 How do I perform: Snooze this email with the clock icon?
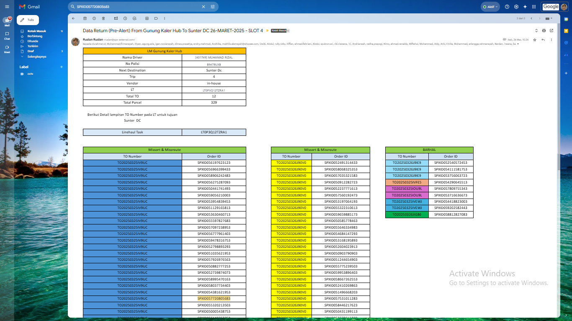(125, 18)
